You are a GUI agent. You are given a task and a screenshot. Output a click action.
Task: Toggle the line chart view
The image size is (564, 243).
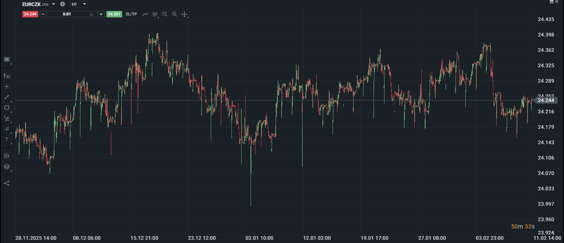pyautogui.click(x=145, y=14)
